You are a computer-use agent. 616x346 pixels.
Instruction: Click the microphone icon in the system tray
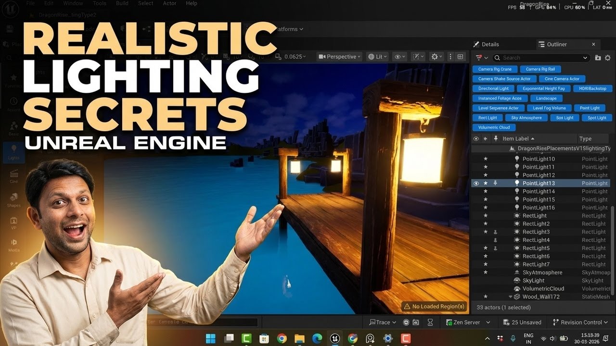[513, 338]
